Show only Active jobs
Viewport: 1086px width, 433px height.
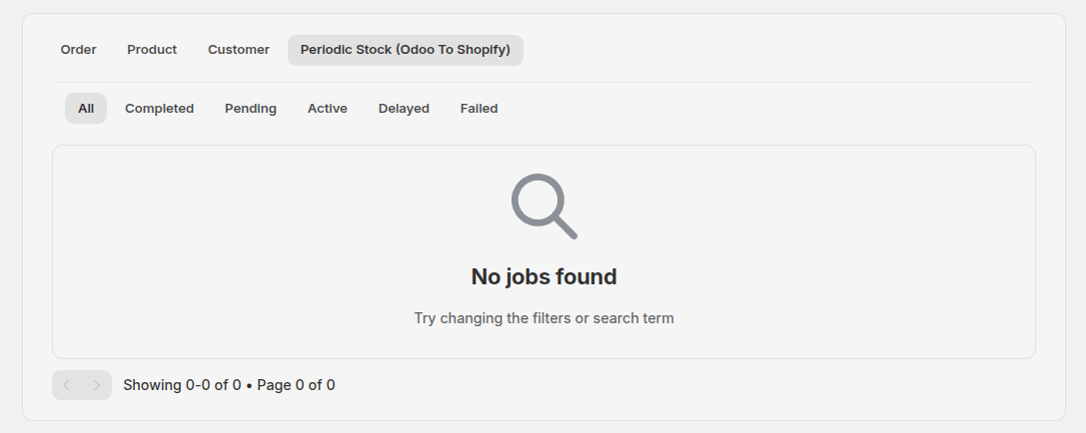pyautogui.click(x=328, y=109)
